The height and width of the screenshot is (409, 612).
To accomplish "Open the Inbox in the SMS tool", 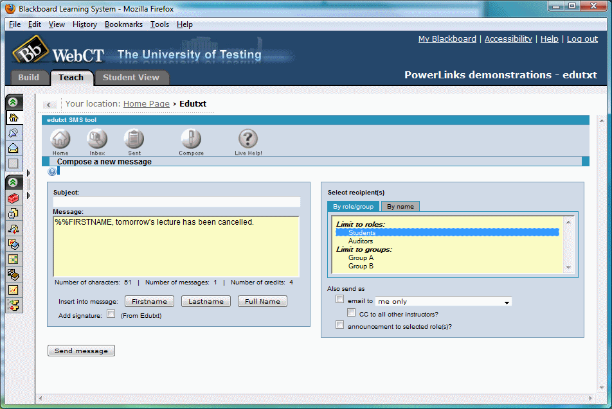I will tap(96, 140).
